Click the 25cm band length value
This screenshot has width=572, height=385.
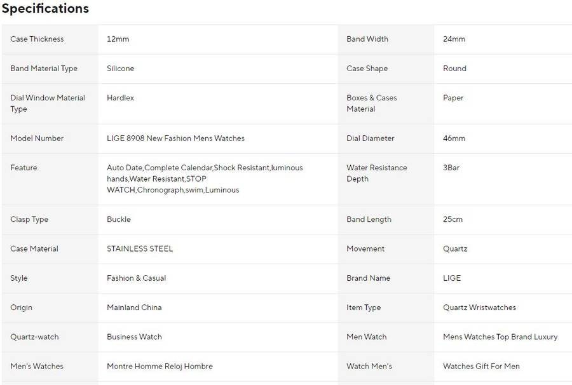(x=453, y=220)
